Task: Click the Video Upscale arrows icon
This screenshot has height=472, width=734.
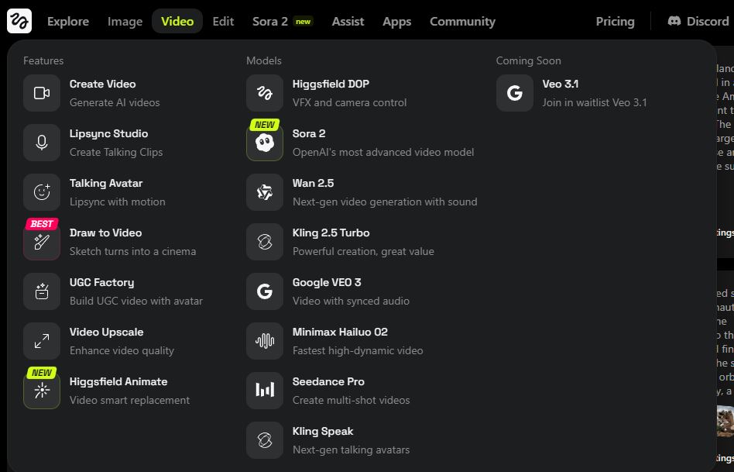Action: [42, 342]
